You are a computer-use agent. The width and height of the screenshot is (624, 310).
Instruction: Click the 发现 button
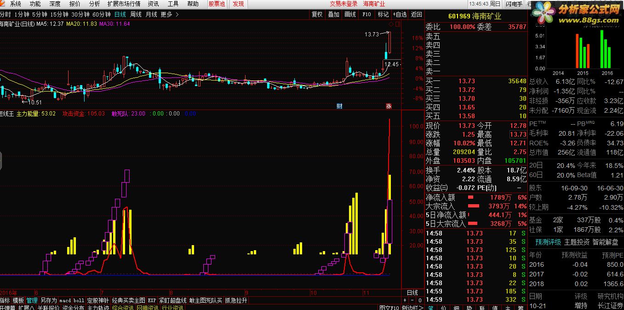238,4
